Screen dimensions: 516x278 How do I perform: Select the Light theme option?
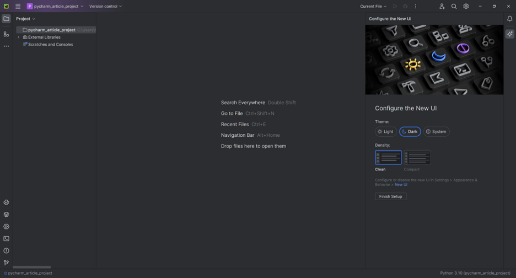click(x=386, y=131)
